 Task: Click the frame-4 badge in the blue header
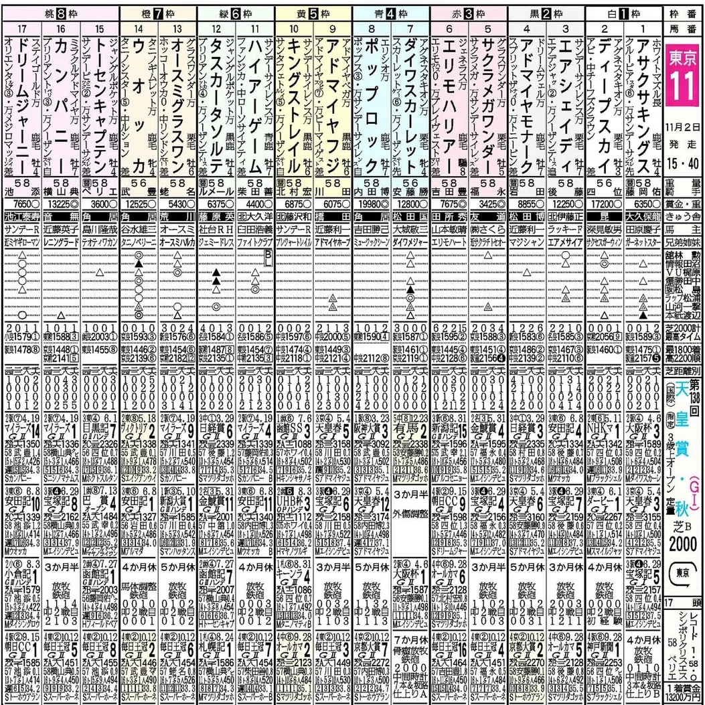coord(390,14)
